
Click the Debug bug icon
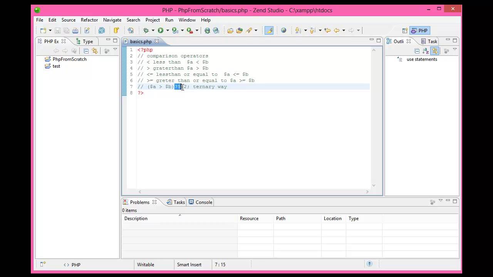[x=146, y=30]
